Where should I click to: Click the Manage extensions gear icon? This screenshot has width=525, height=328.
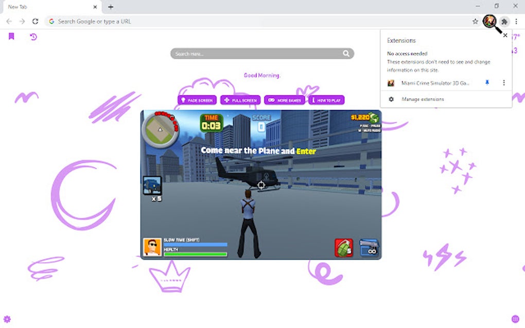coord(391,99)
